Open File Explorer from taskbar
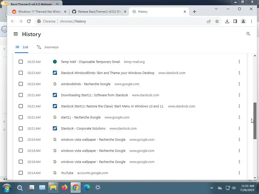The image size is (259, 194). [x=53, y=188]
